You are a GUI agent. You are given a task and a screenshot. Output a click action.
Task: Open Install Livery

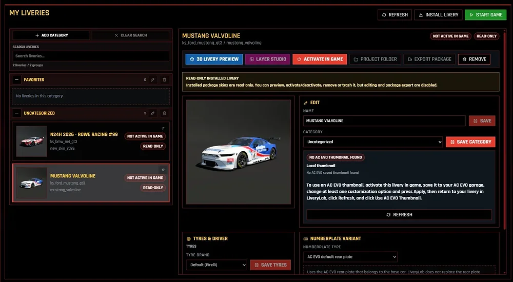[x=438, y=15]
